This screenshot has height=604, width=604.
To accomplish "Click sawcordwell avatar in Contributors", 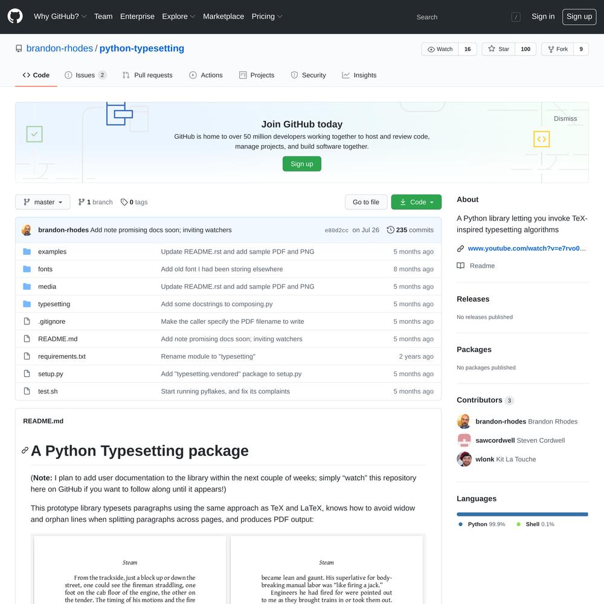I will point(464,440).
